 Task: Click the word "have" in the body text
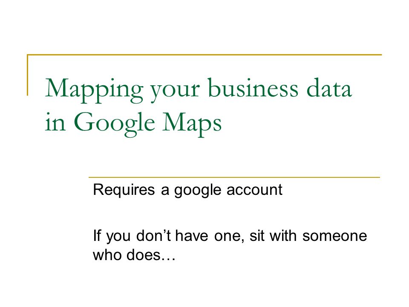coord(192,235)
